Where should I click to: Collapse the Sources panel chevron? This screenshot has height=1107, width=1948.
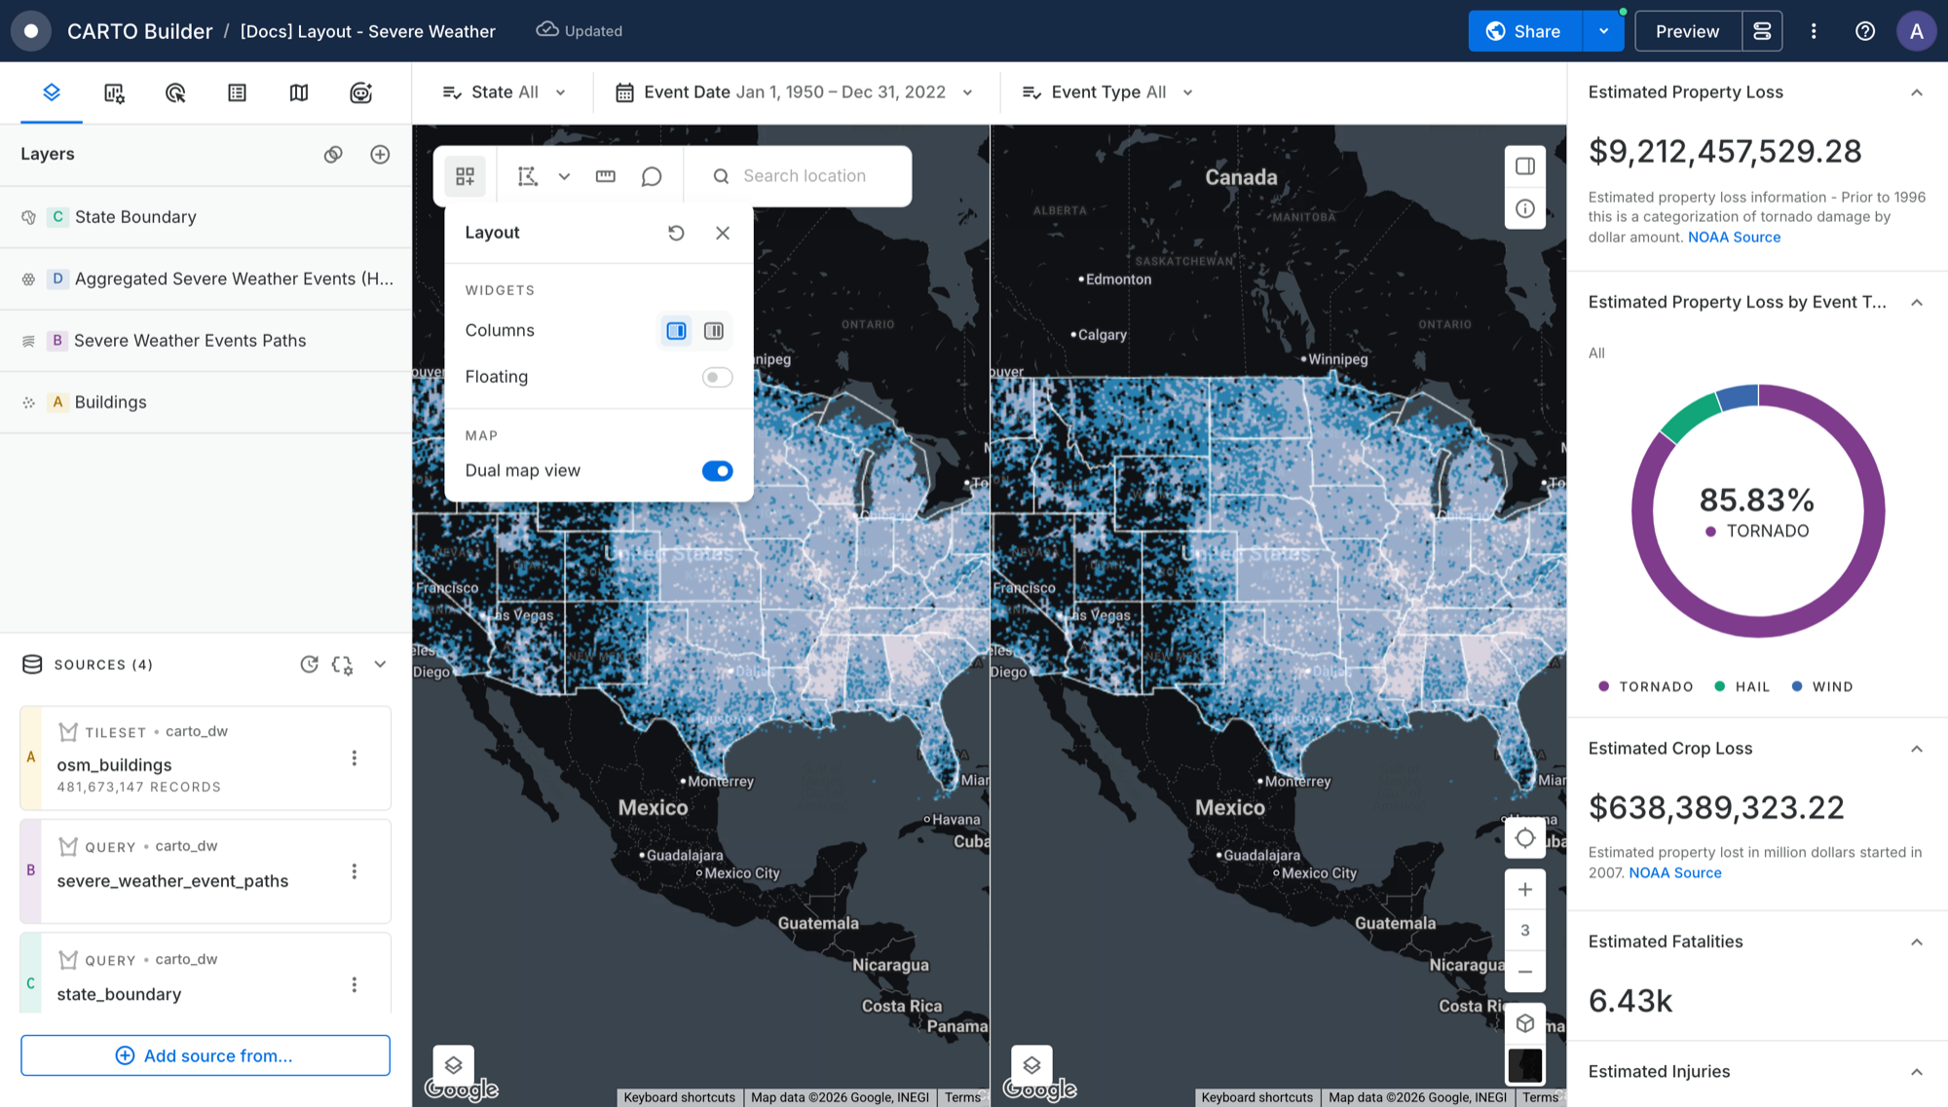(380, 664)
